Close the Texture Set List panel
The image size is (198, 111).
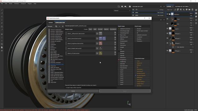tap(164, 6)
